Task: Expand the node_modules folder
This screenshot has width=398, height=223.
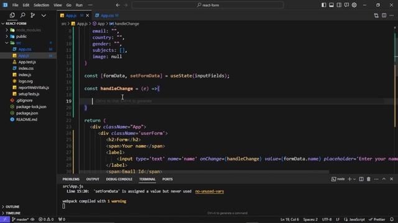Action: (x=28, y=30)
